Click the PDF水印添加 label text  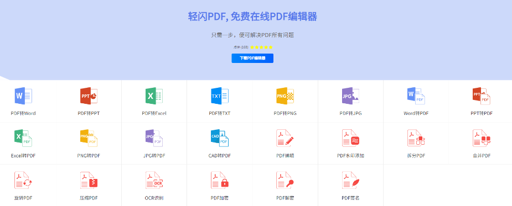[x=351, y=156]
